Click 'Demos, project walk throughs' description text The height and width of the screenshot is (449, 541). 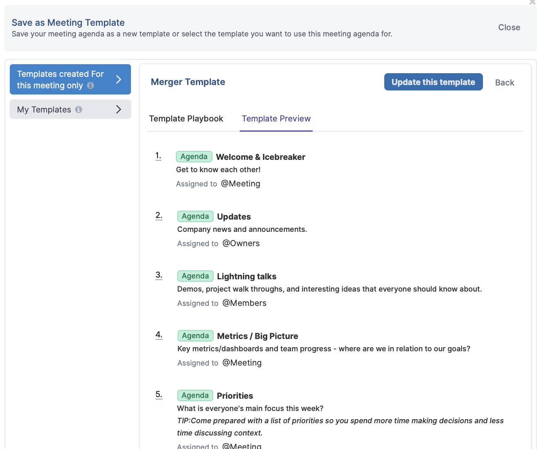329,289
